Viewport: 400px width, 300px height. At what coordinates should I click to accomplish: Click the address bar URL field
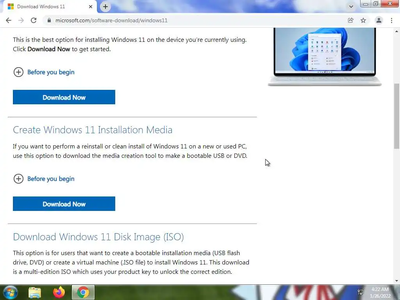pyautogui.click(x=194, y=20)
